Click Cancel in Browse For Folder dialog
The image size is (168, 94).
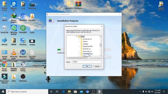[97, 66]
